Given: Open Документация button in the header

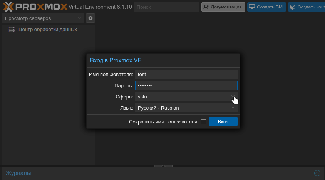Looking at the screenshot, I should click(x=223, y=7).
